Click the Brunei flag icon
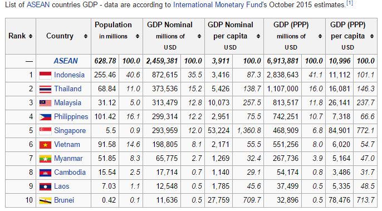The image size is (382, 211). pos(45,200)
